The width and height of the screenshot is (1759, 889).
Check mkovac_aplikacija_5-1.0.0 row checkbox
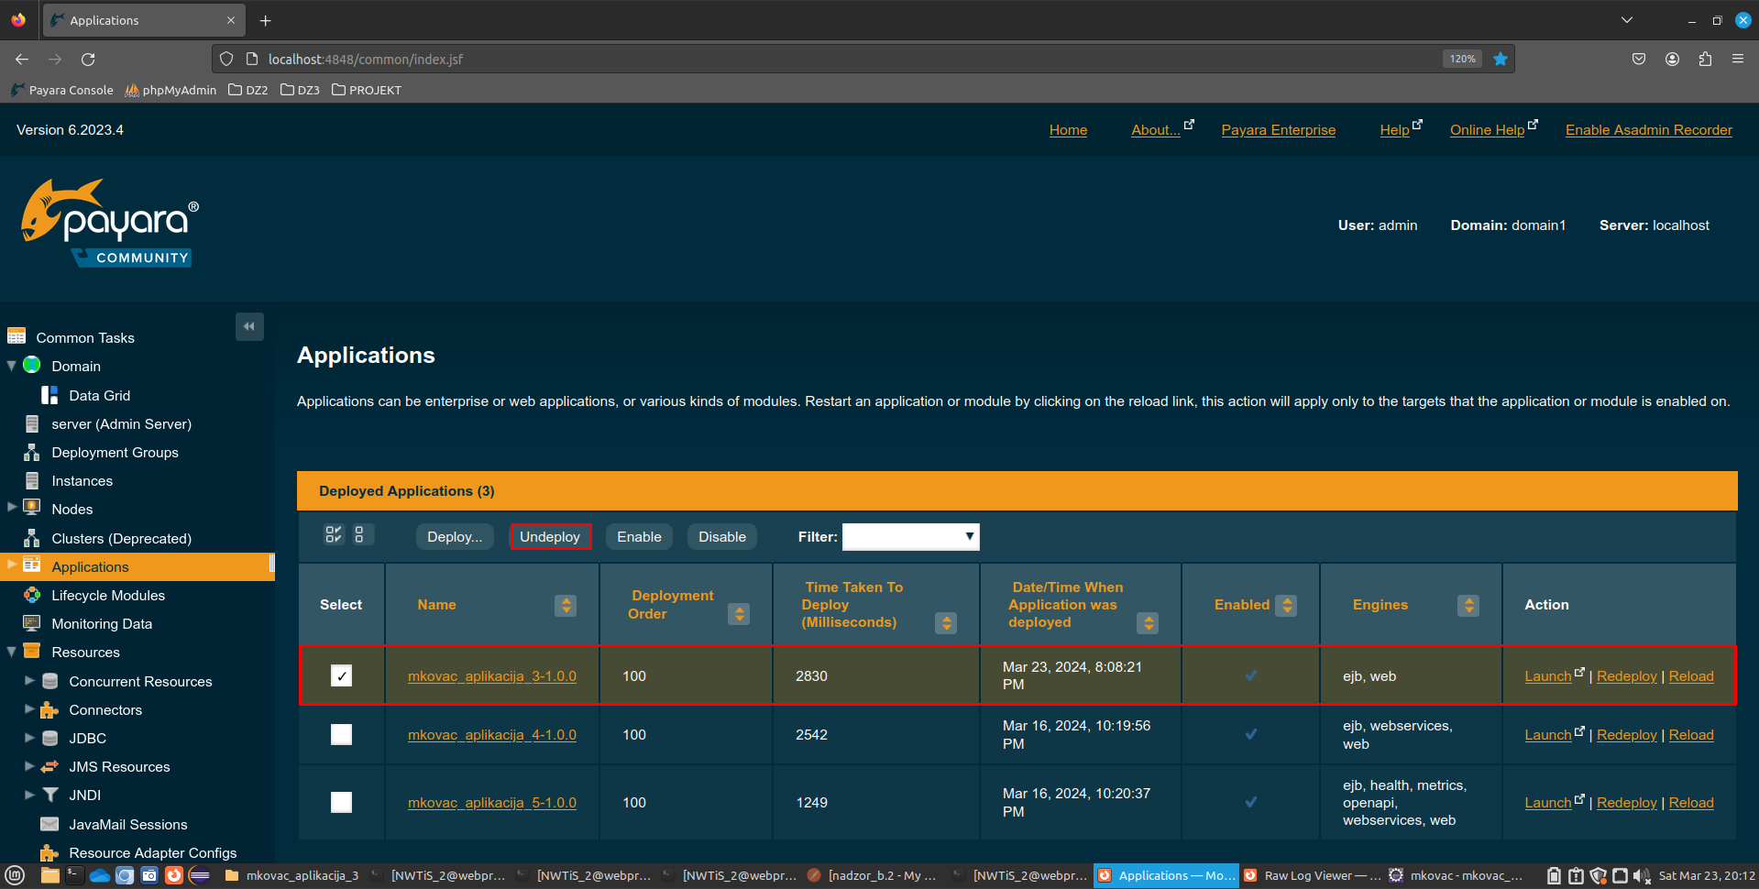pyautogui.click(x=341, y=802)
